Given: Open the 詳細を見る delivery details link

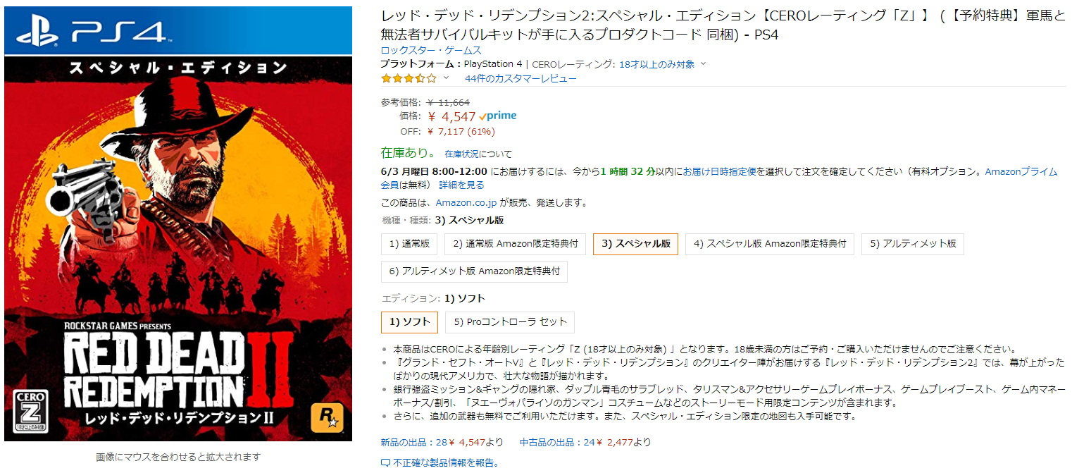Looking at the screenshot, I should pos(462,185).
